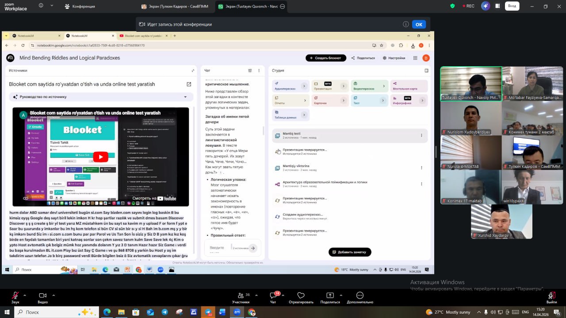This screenshot has height=318, width=566.
Task: Click the Zoom AI Companion sparkle icon
Action: pyautogui.click(x=486, y=6)
